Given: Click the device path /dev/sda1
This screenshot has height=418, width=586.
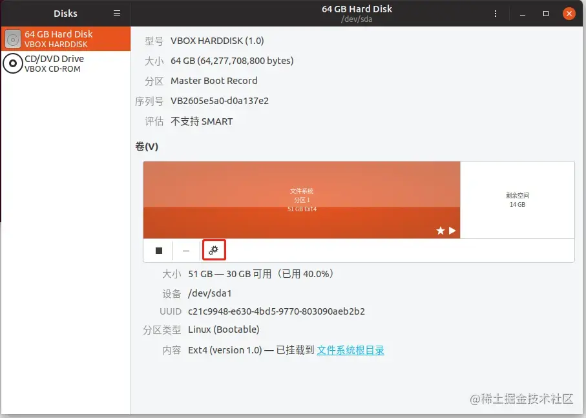Looking at the screenshot, I should pos(210,293).
